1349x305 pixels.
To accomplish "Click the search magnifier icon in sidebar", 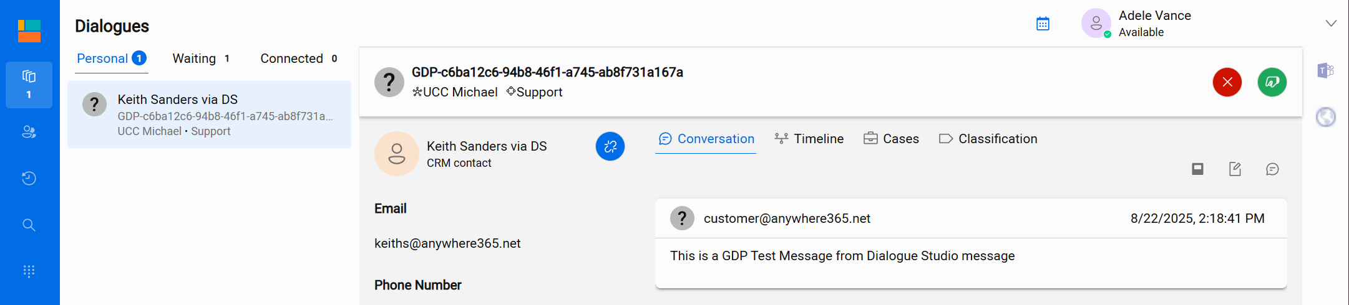I will tap(29, 225).
